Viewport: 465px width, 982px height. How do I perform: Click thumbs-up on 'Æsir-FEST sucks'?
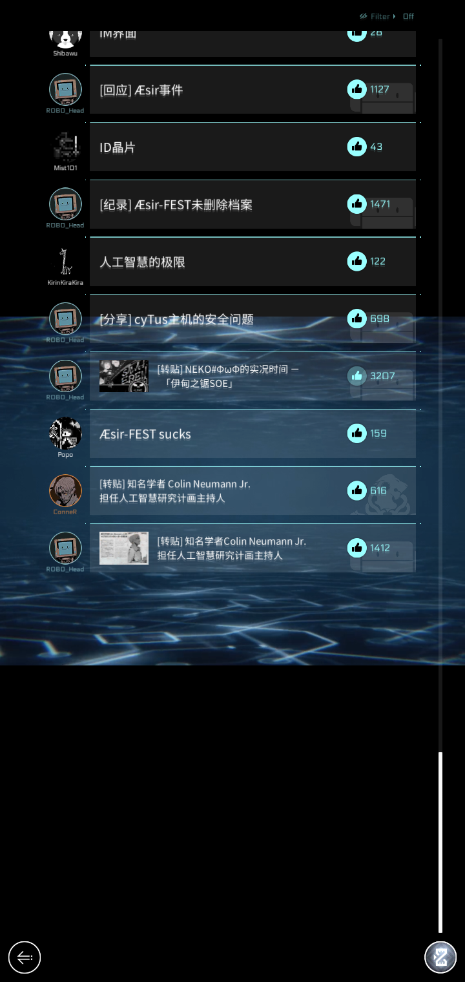pyautogui.click(x=356, y=433)
